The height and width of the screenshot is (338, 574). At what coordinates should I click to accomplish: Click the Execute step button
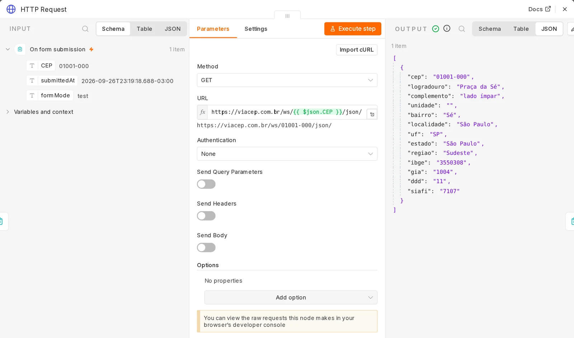coord(353,29)
